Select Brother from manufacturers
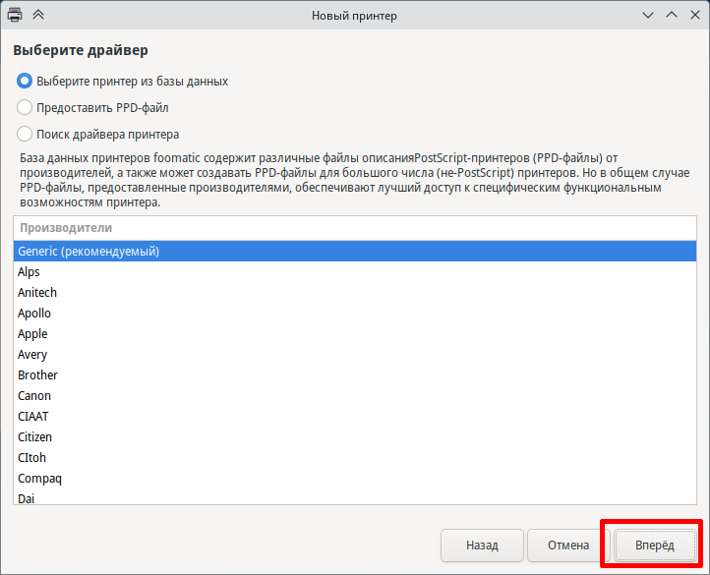The width and height of the screenshot is (710, 575). (x=355, y=375)
